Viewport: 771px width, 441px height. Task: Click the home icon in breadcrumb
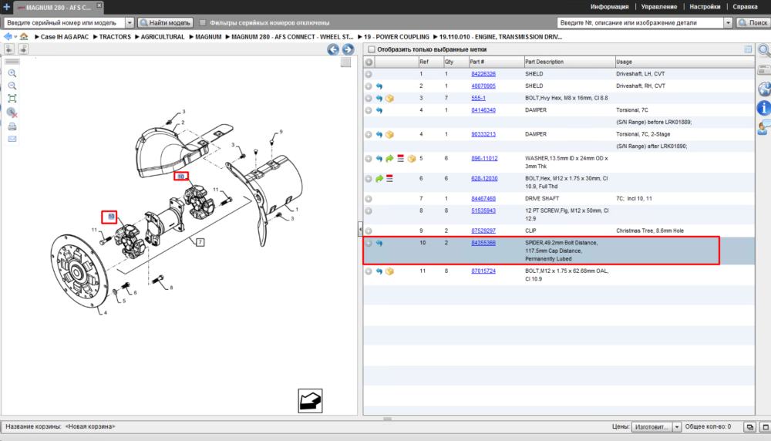pyautogui.click(x=24, y=37)
